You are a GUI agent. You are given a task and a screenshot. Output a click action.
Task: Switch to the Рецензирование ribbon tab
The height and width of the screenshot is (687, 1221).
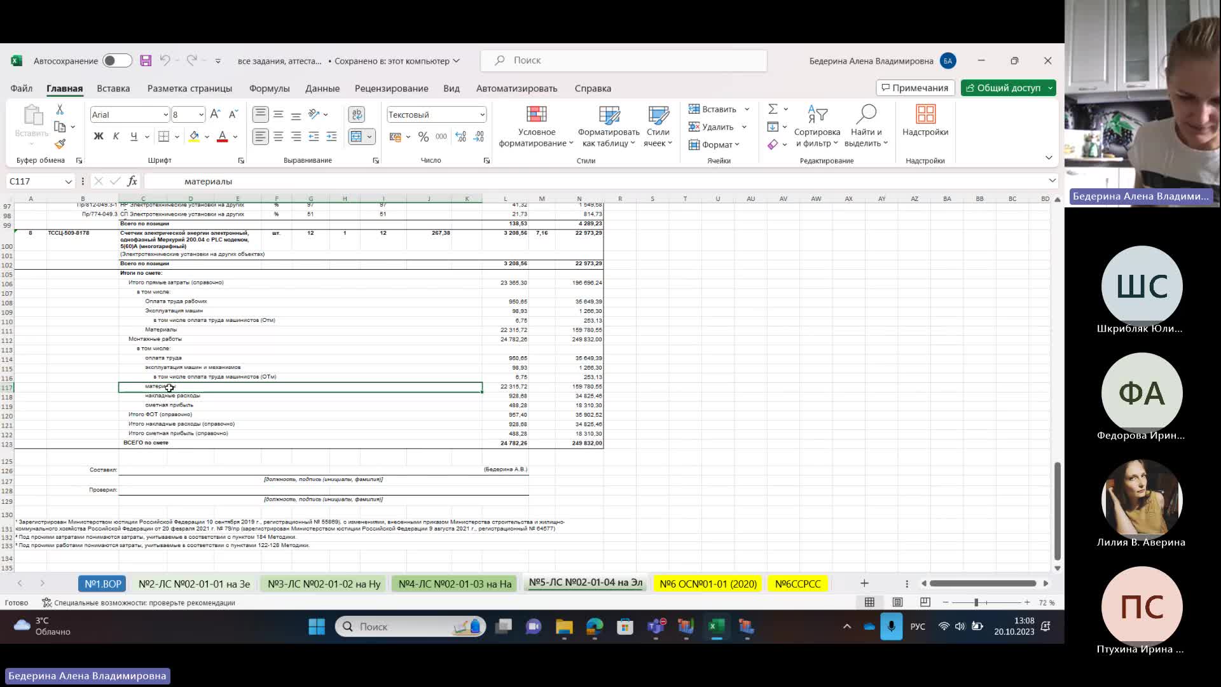click(x=392, y=88)
